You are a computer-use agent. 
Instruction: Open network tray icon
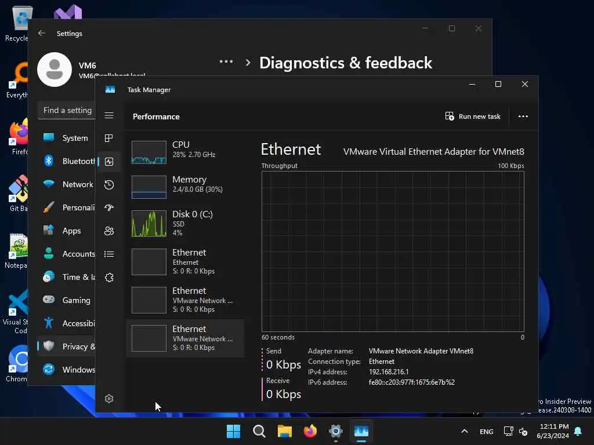point(508,431)
